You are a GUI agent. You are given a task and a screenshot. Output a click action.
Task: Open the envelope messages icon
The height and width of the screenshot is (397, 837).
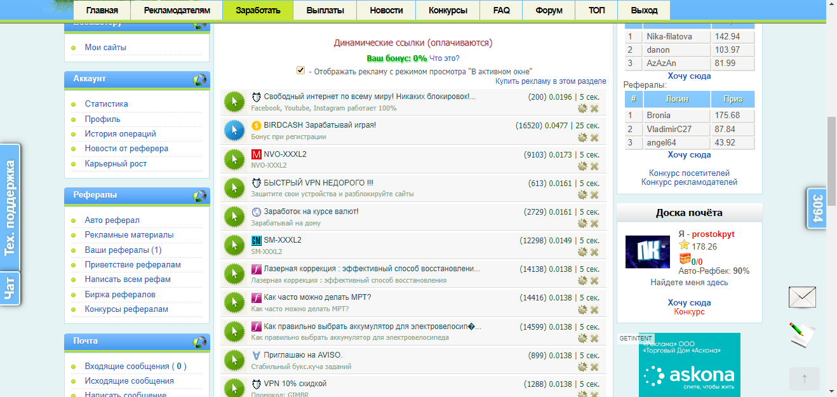802,297
